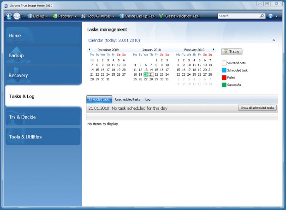
Task: Click the Back navigation arrow icon
Action: [9, 16]
